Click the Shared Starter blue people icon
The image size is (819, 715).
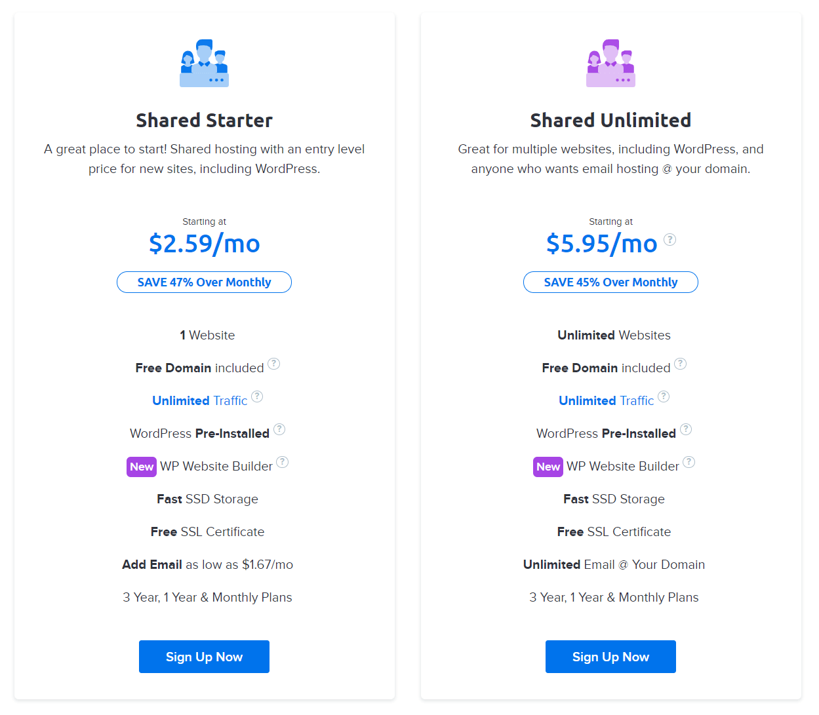(x=204, y=63)
